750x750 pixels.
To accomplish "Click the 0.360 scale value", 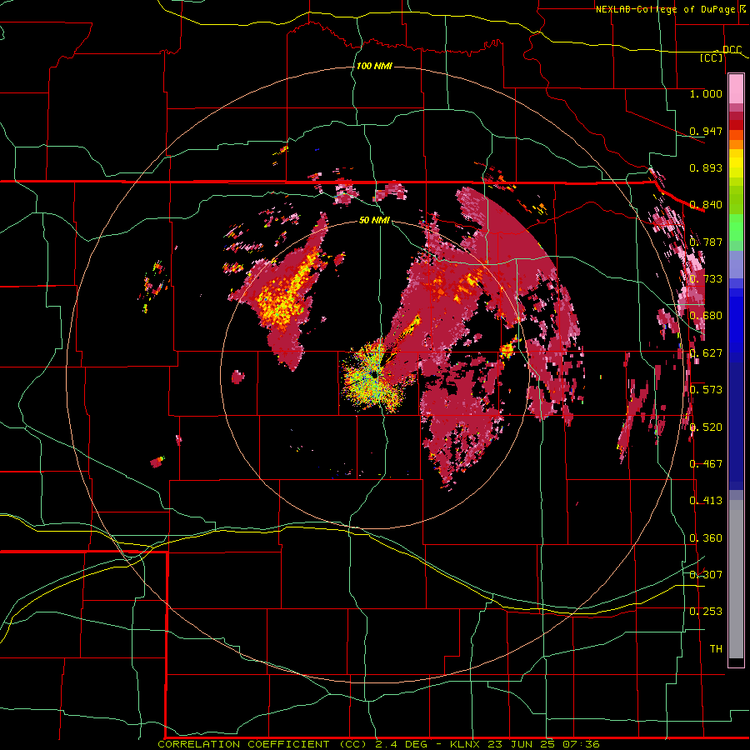I will click(706, 538).
